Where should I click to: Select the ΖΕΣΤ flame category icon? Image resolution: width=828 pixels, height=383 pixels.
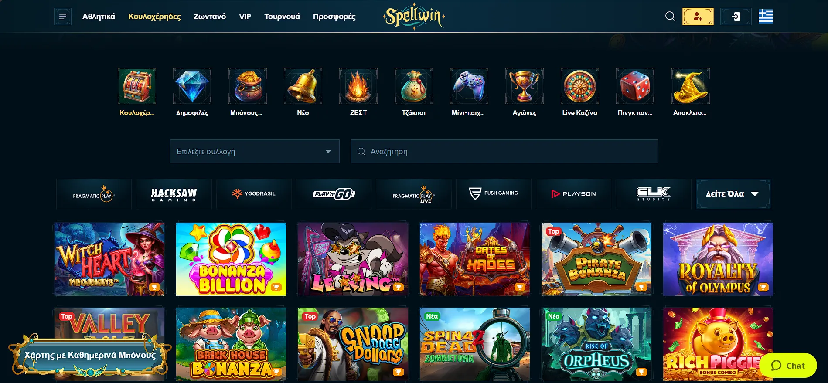click(x=358, y=86)
